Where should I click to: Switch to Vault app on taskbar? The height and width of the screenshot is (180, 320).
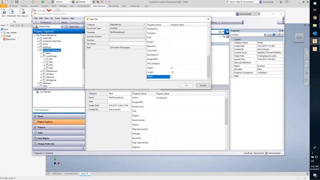click(x=314, y=41)
